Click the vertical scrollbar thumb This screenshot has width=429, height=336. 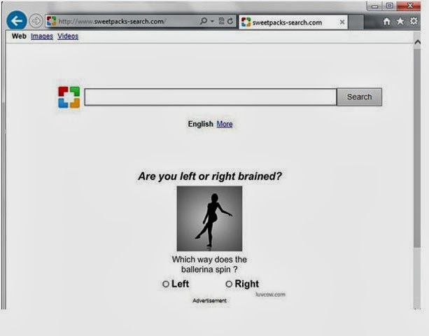tap(417, 148)
